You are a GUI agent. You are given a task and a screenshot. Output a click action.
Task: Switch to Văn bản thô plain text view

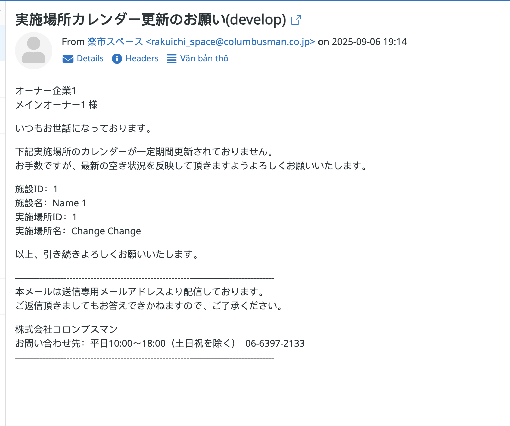tap(204, 59)
